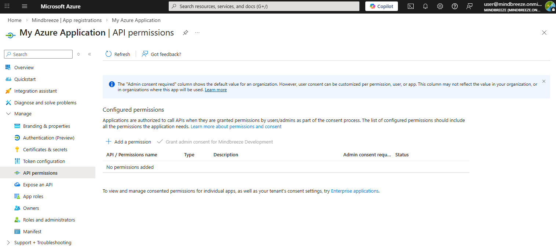Screen dimensions: 556x249
Task: Open the portal settings gear icon
Action: [x=440, y=6]
